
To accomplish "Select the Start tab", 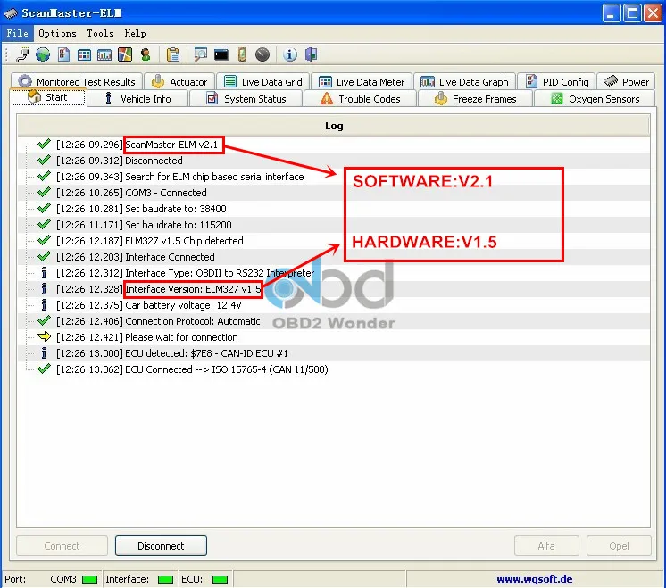I will pos(48,97).
